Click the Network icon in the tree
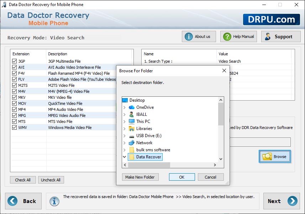305x214 pixels. pos(132,143)
